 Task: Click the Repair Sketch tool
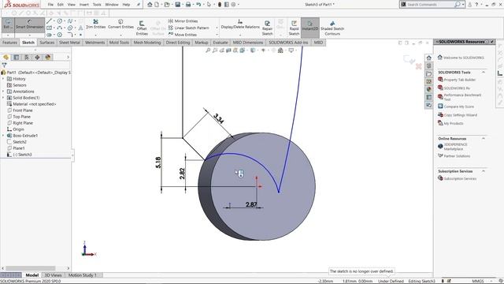pos(267,28)
